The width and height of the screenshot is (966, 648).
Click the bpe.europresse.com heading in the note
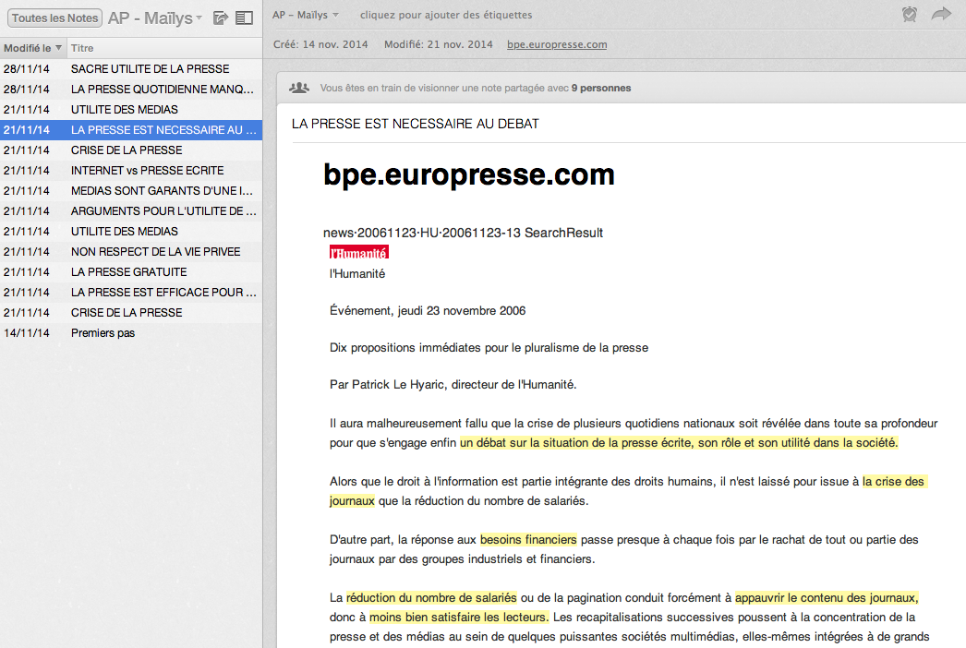pos(469,174)
